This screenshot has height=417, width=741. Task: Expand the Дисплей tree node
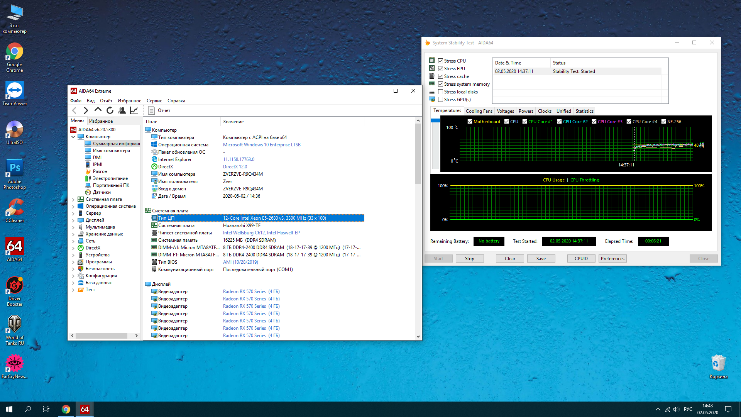click(x=73, y=220)
